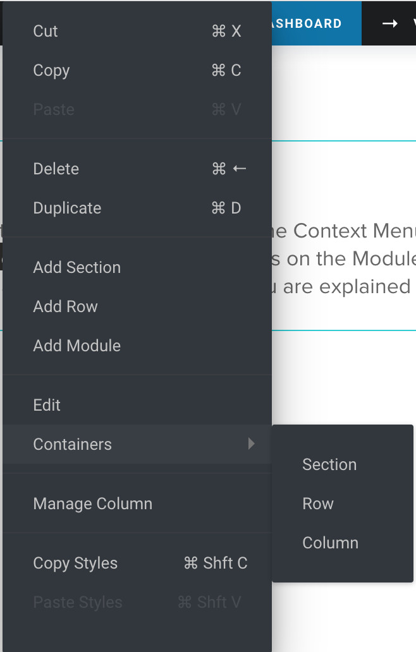Duplicate the element from context menu
416x652 pixels.
tap(67, 208)
